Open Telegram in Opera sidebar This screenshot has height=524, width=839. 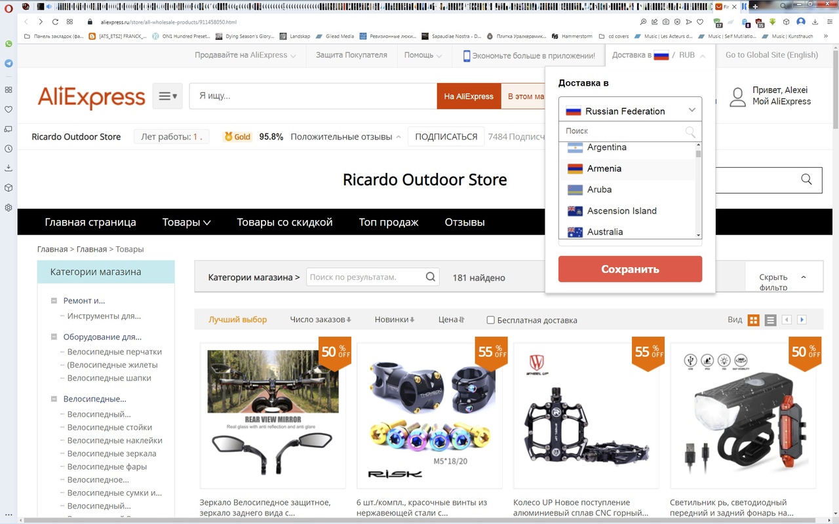pyautogui.click(x=9, y=64)
